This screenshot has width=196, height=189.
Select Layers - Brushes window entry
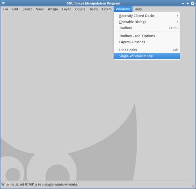click(147, 42)
